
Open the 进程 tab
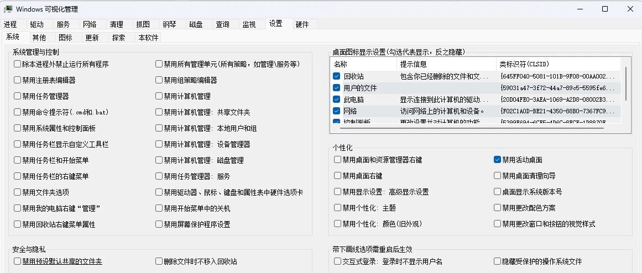(11, 24)
